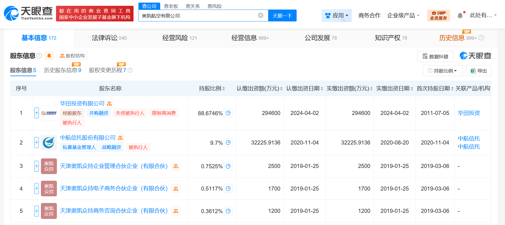Clear the search box with the X icon
Viewport: 505px width, 225px height.
click(261, 15)
